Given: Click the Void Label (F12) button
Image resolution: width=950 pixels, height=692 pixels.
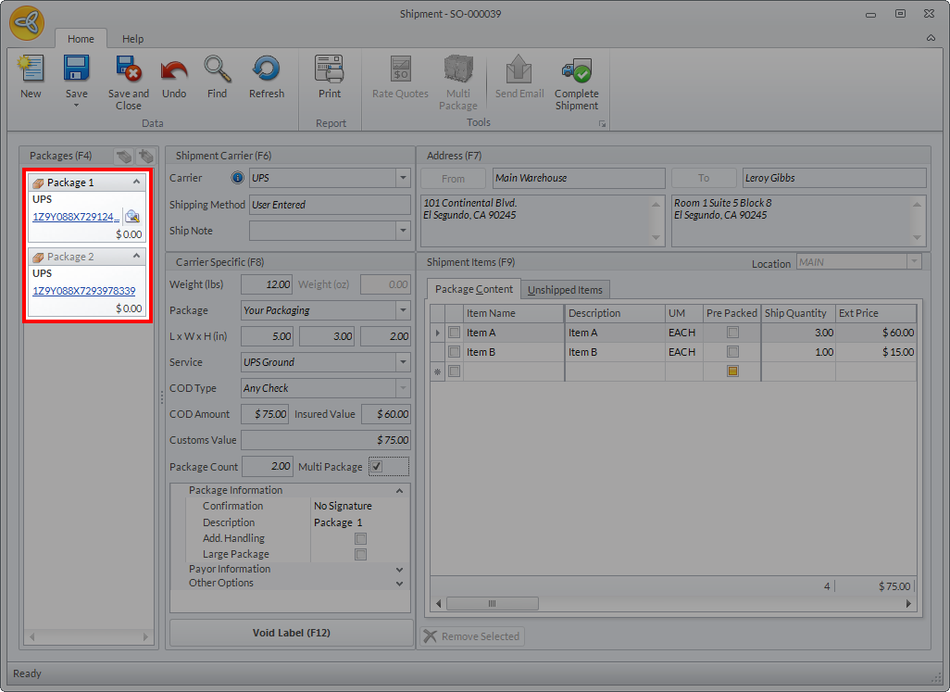Looking at the screenshot, I should coord(291,633).
